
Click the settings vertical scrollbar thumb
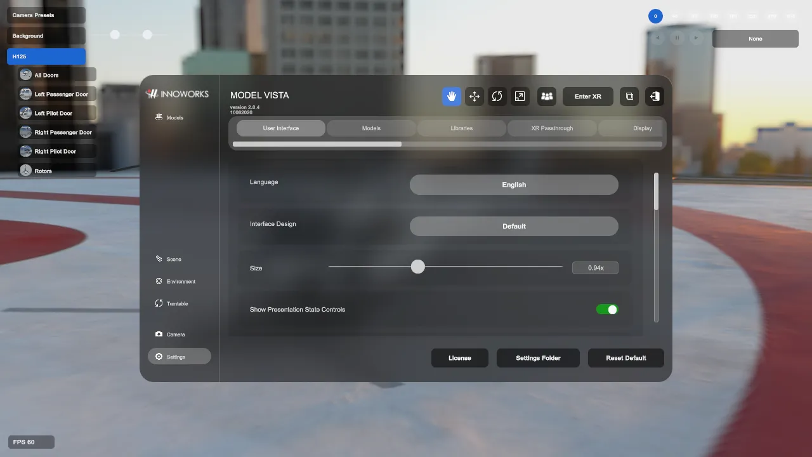click(656, 191)
